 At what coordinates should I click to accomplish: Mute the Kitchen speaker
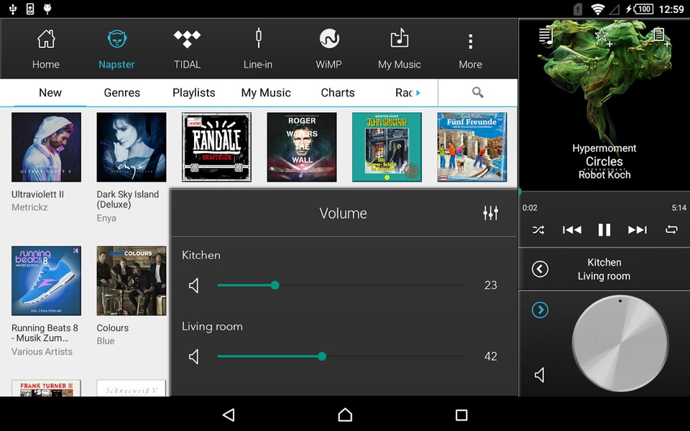click(x=194, y=285)
